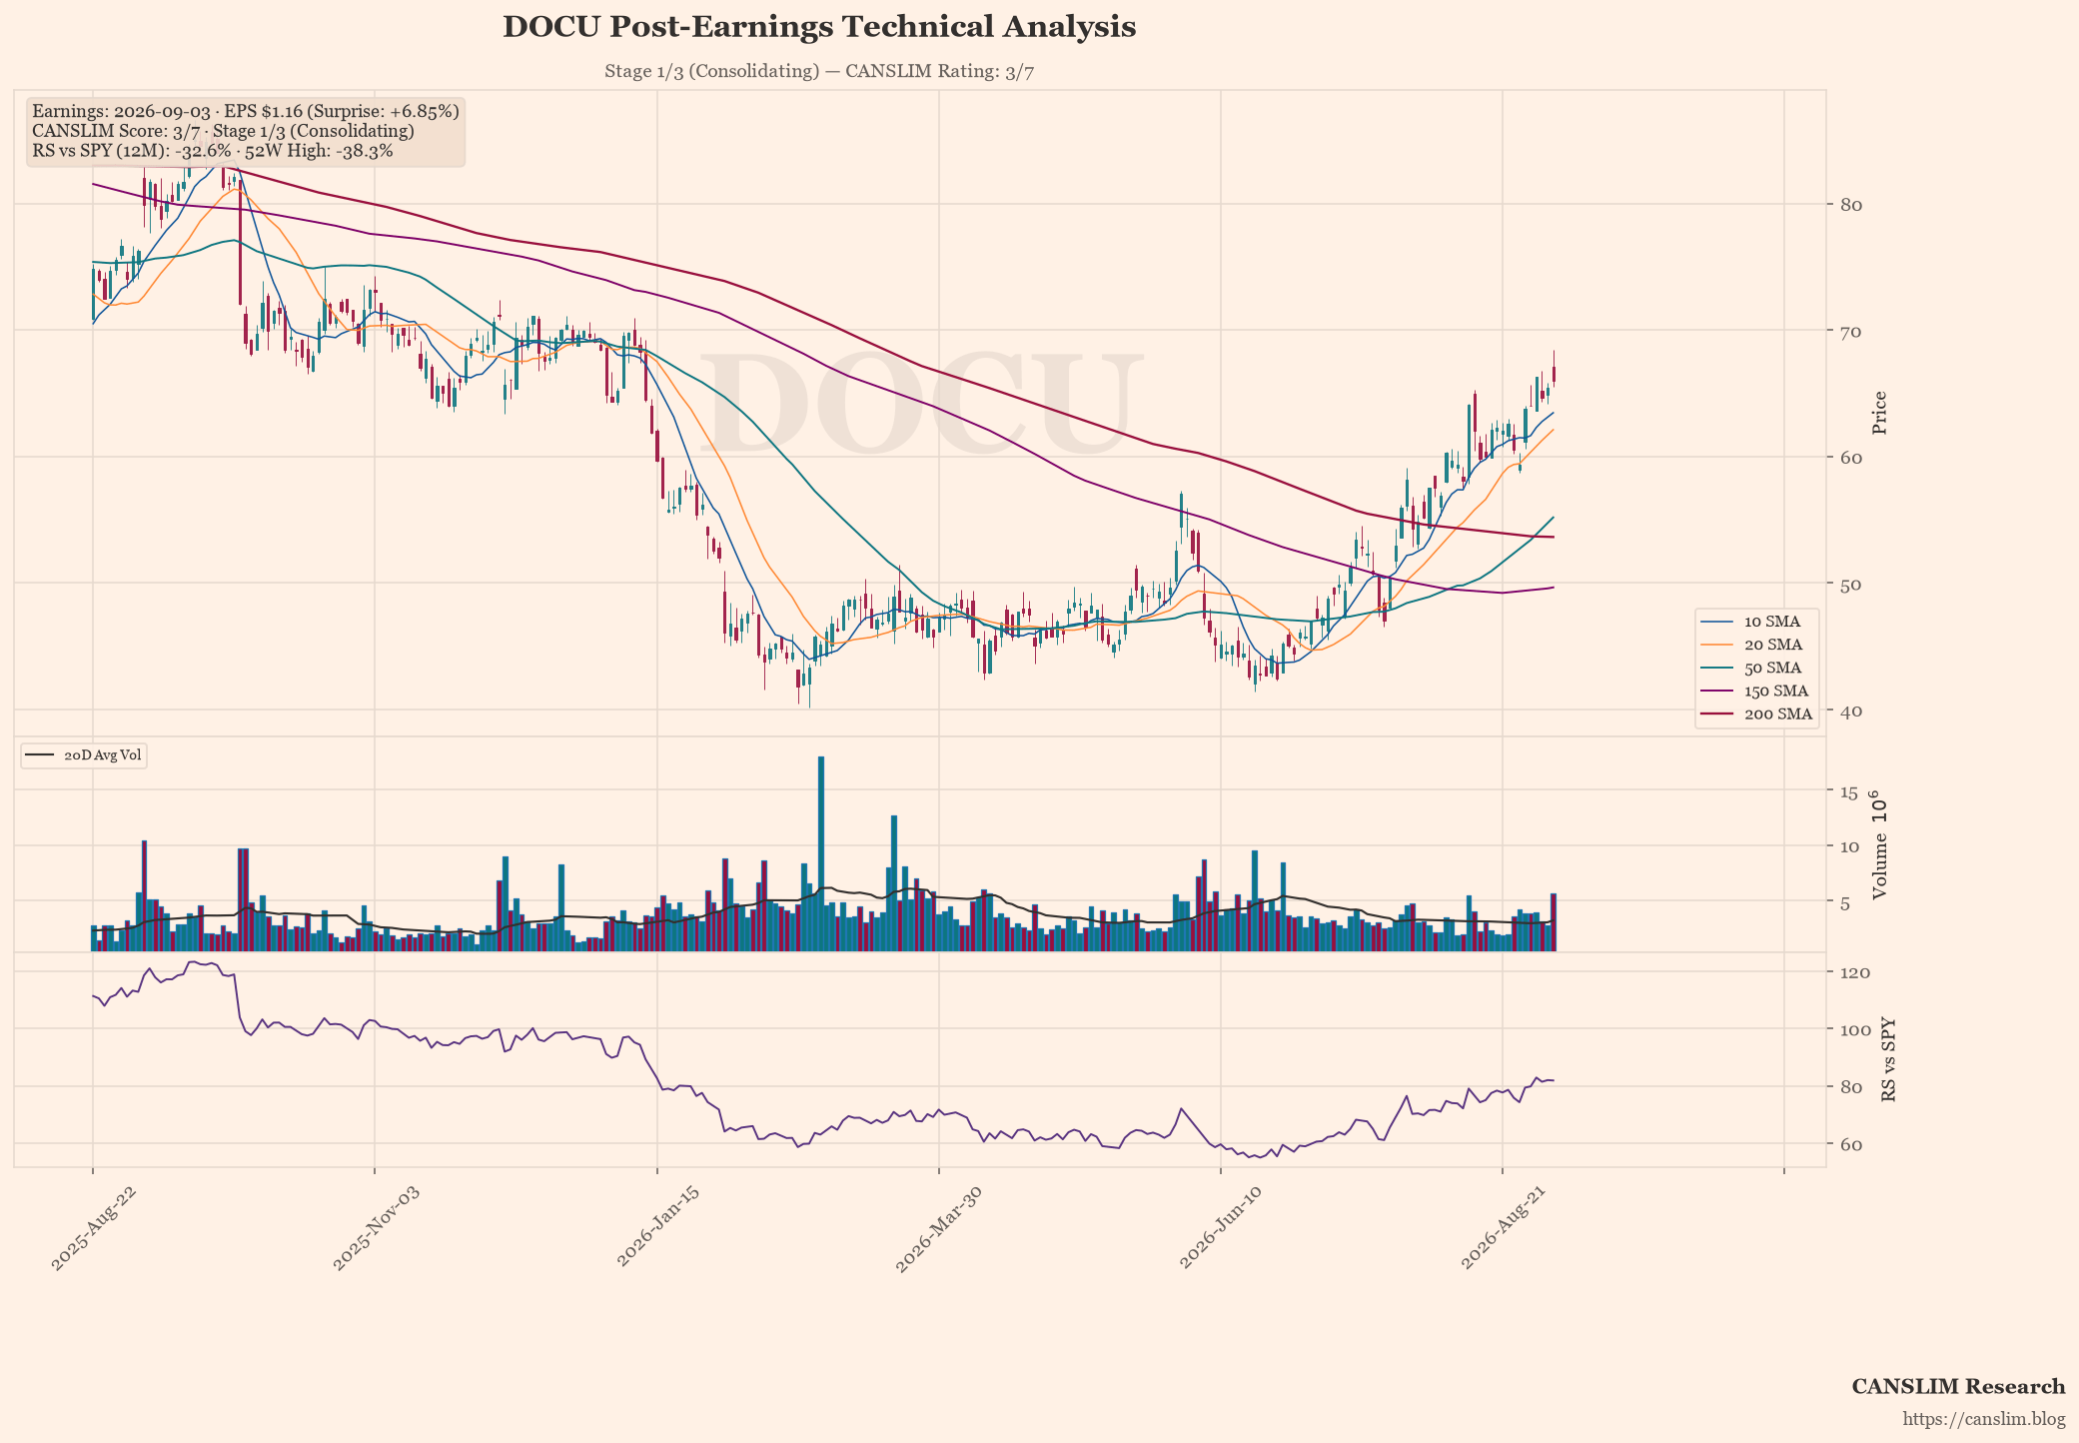Click the tallest volume bar above 15 million
This screenshot has height=1443, width=2079.
click(x=821, y=853)
